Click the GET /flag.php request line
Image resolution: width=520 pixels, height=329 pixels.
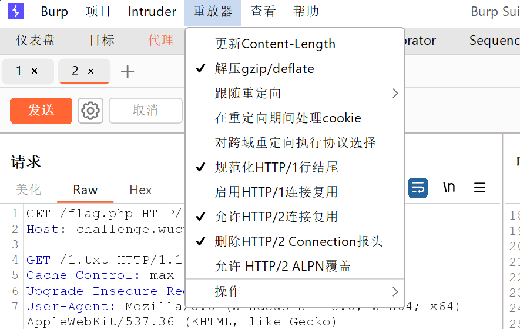click(104, 214)
